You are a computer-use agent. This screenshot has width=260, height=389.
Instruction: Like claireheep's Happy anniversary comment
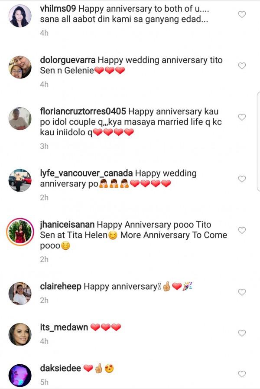point(242,292)
